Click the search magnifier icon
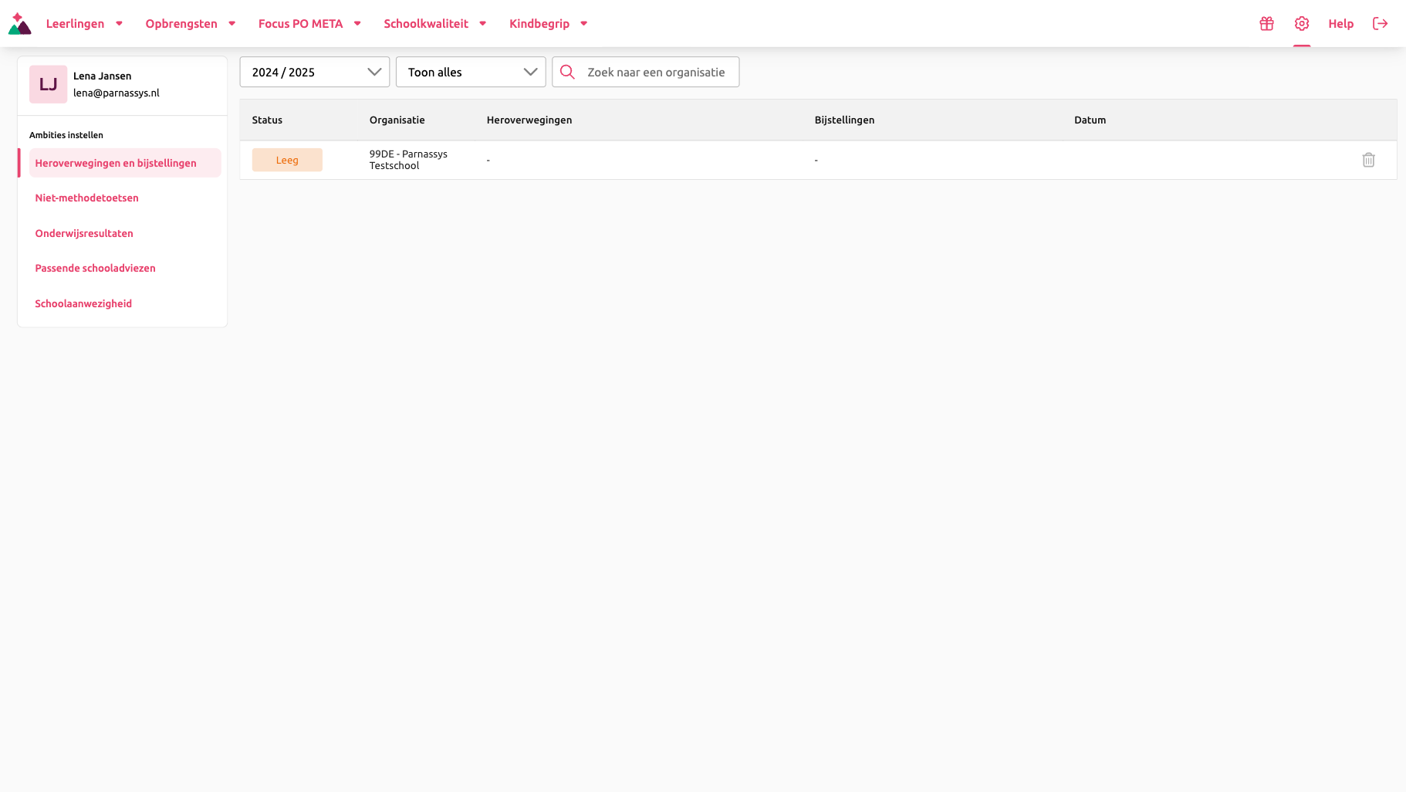The height and width of the screenshot is (792, 1406). point(567,72)
